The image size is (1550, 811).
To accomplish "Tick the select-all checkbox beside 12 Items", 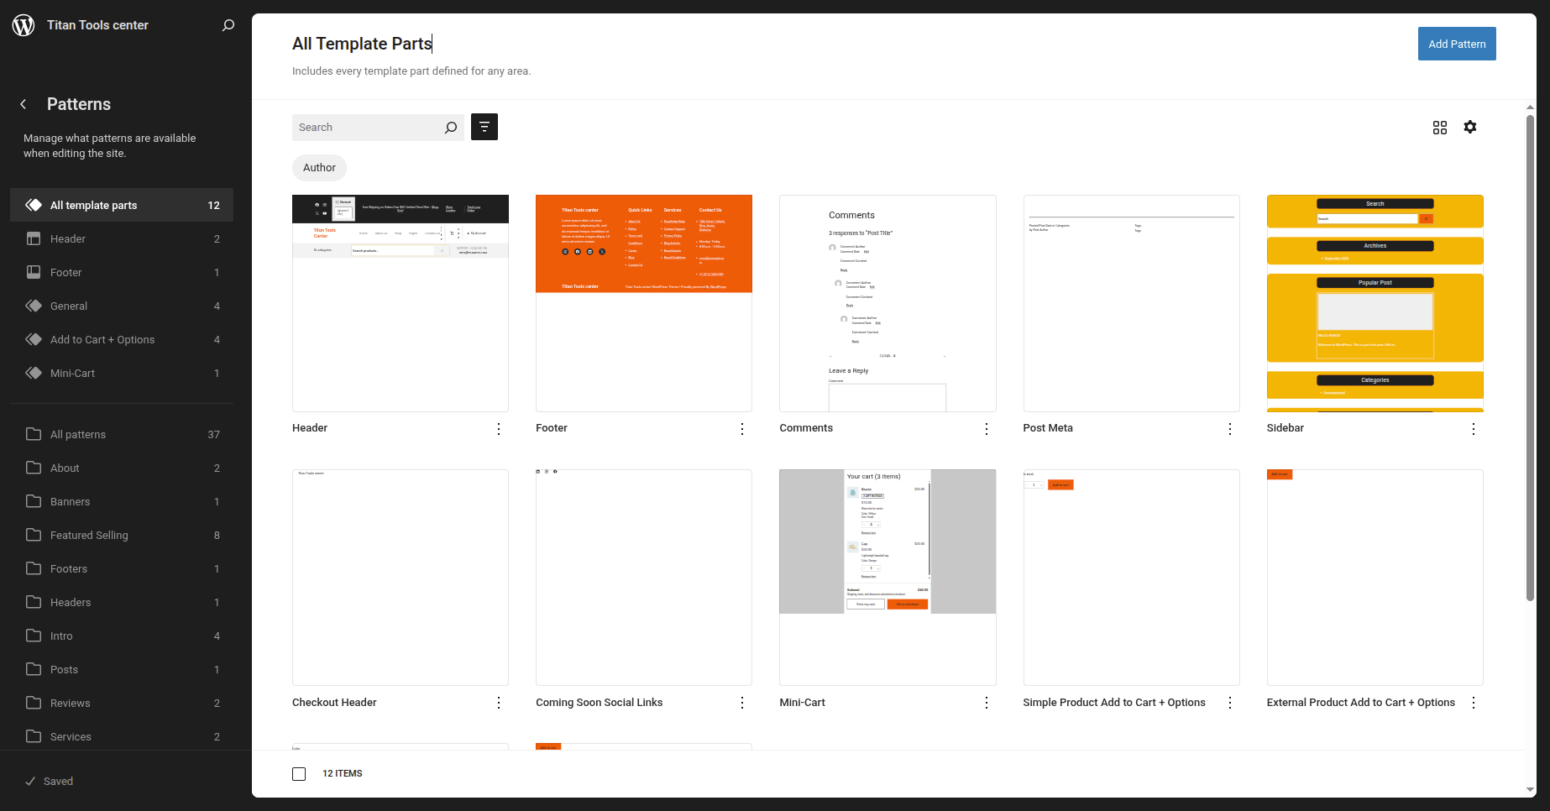I will pos(299,773).
